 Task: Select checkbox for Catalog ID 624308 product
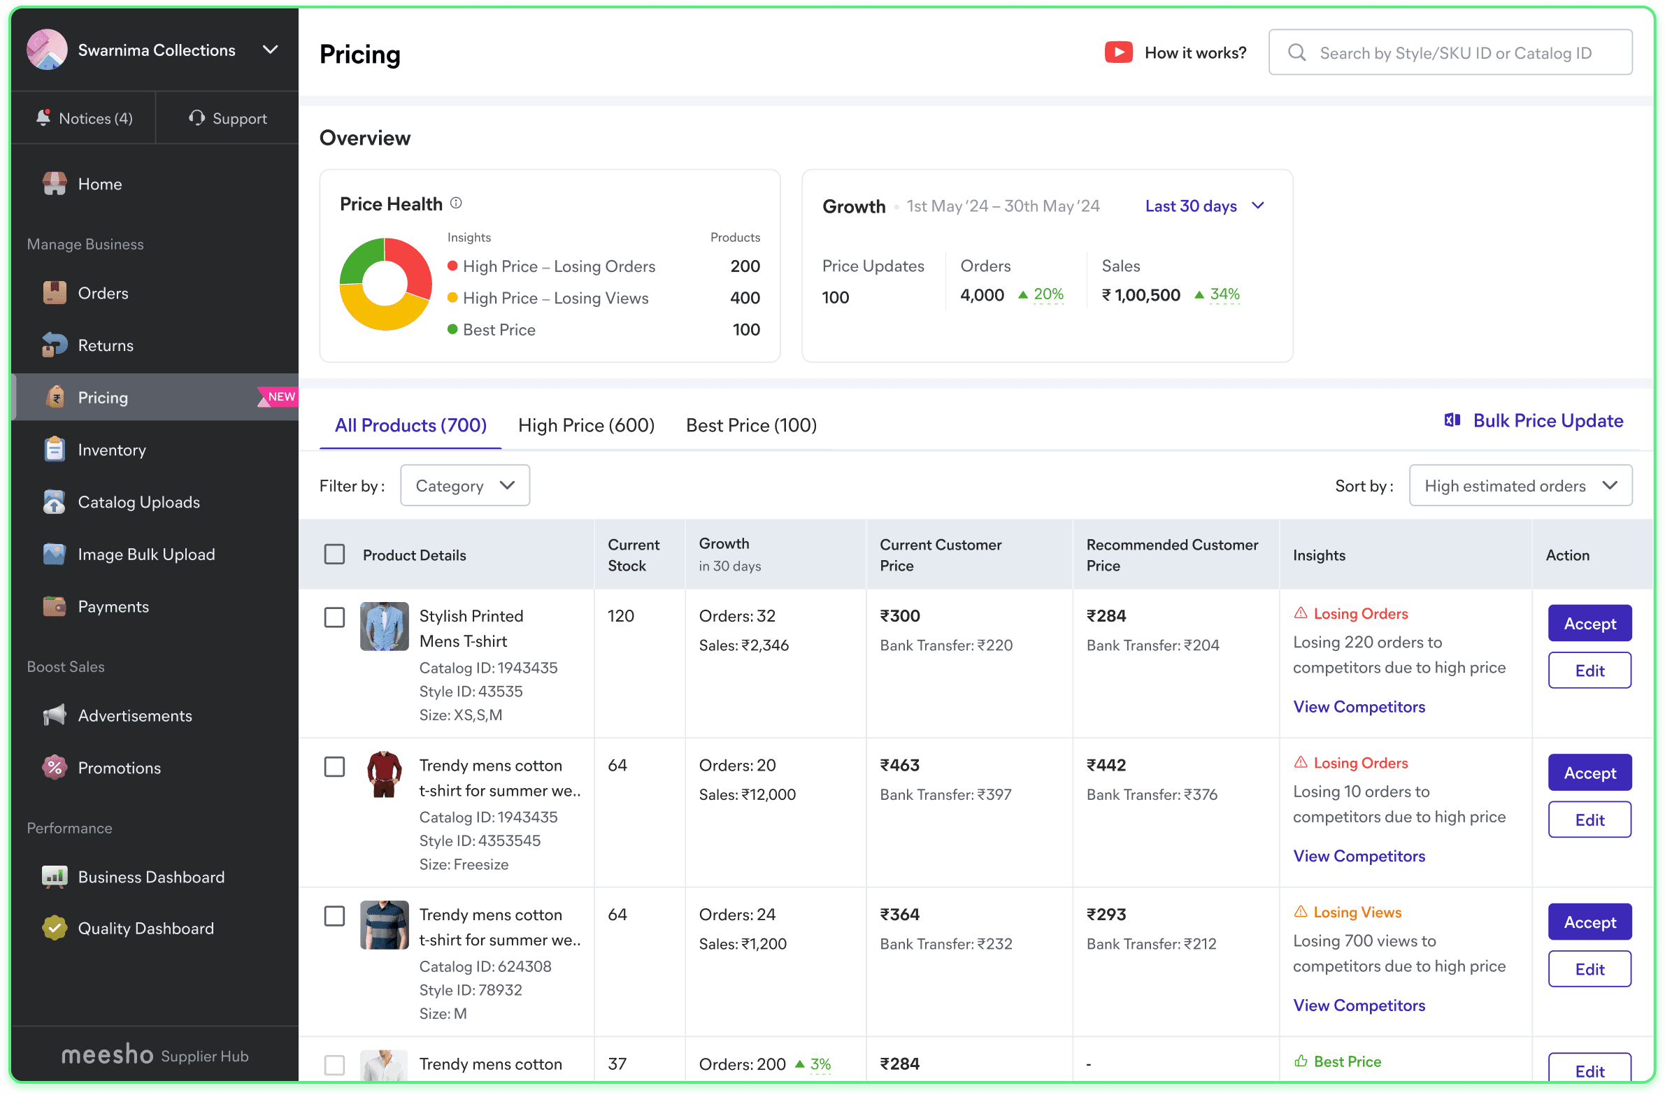point(334,916)
